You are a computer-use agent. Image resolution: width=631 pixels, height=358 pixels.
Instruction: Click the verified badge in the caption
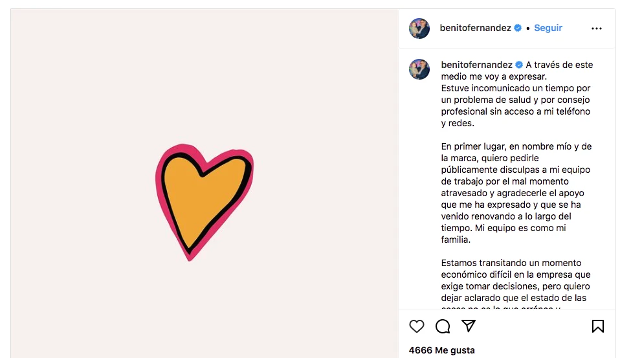pos(519,65)
